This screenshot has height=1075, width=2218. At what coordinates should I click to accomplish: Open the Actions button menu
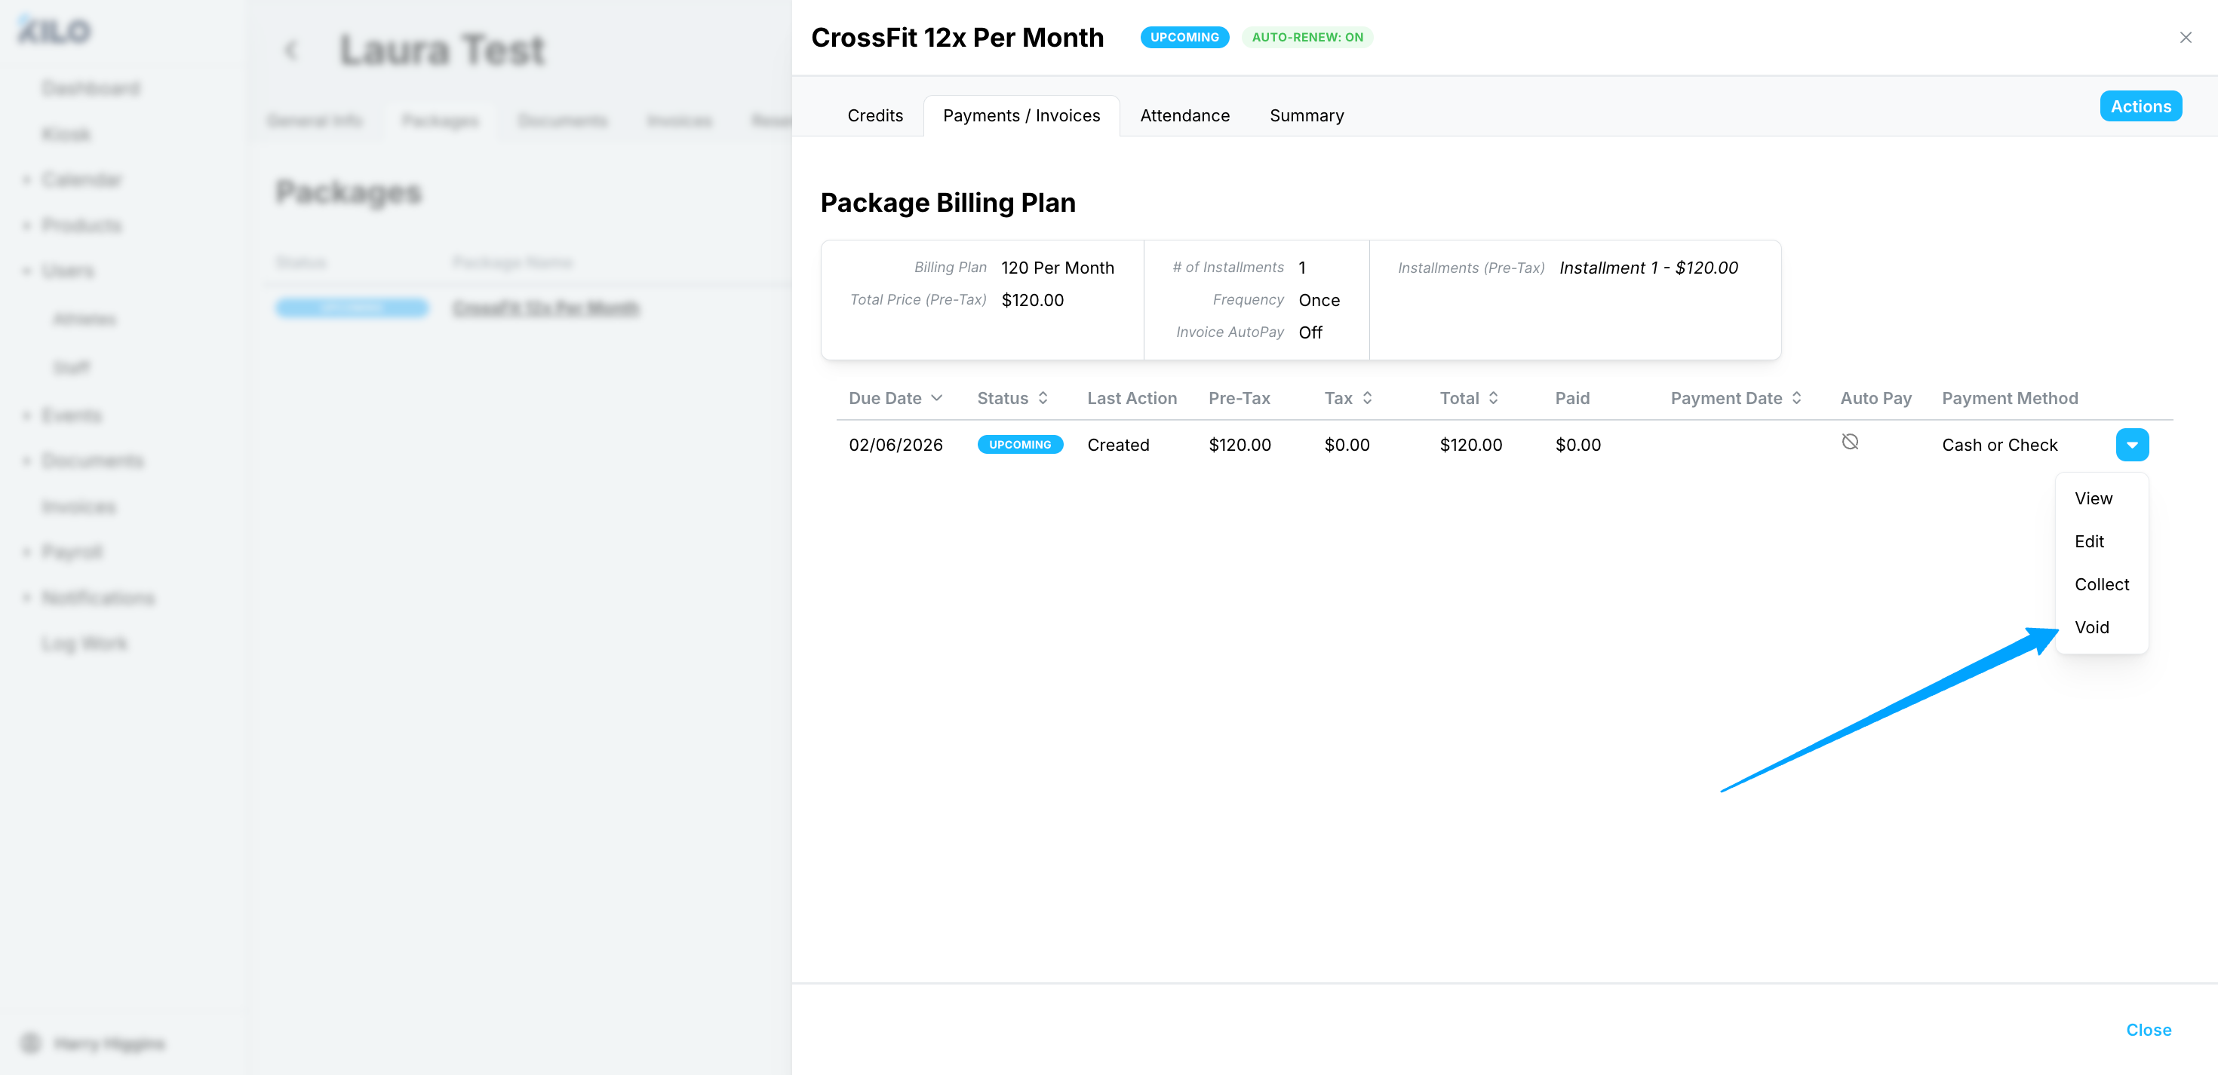coord(2140,107)
